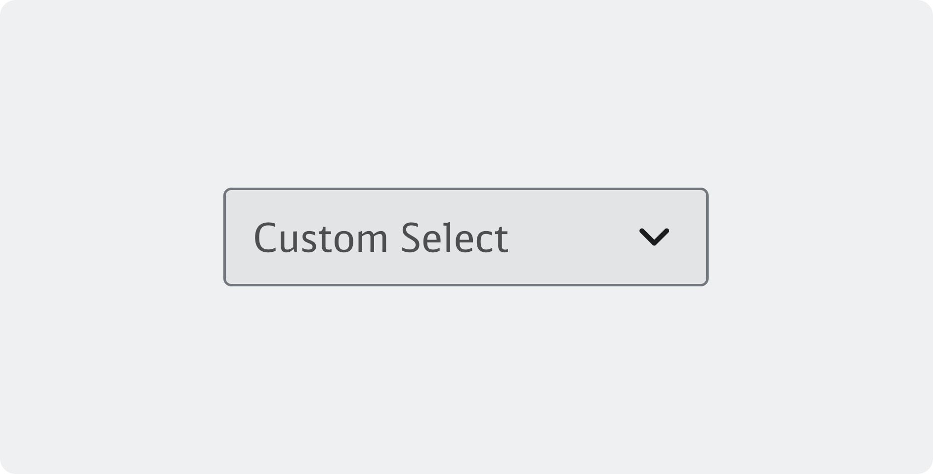Image resolution: width=933 pixels, height=474 pixels.
Task: Click the disclosure arrow in the select field
Action: [x=654, y=237]
